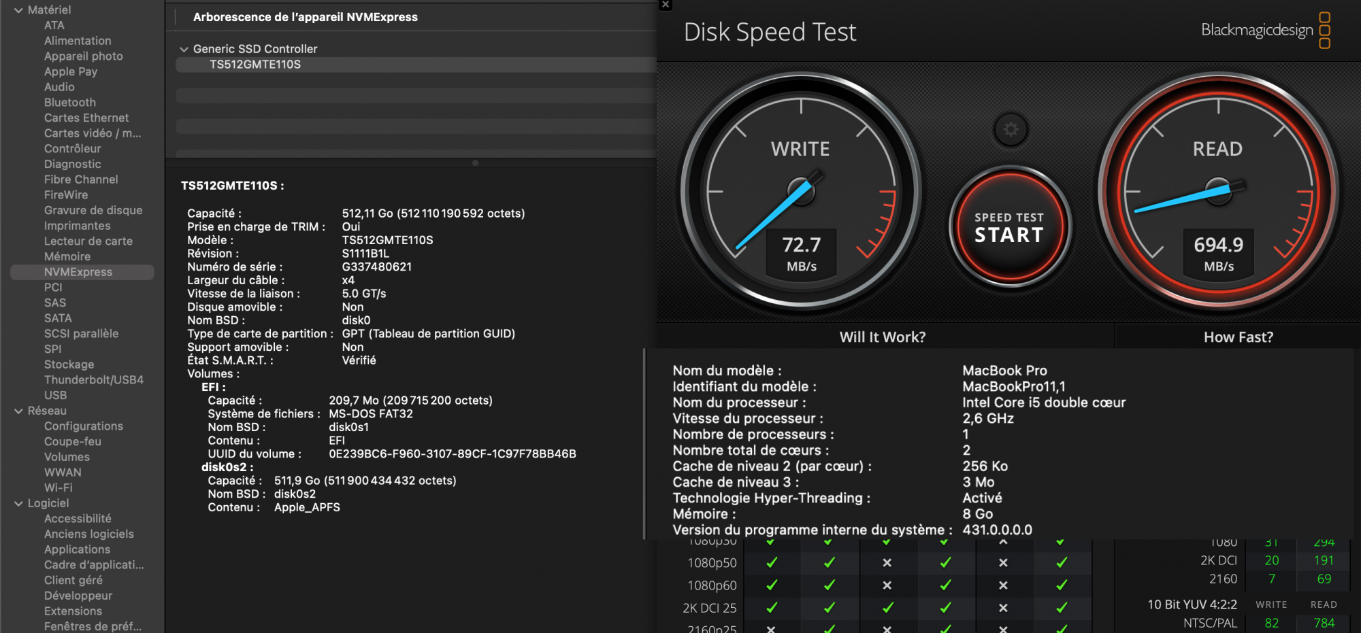Select Anciens logiciels entry

[89, 534]
